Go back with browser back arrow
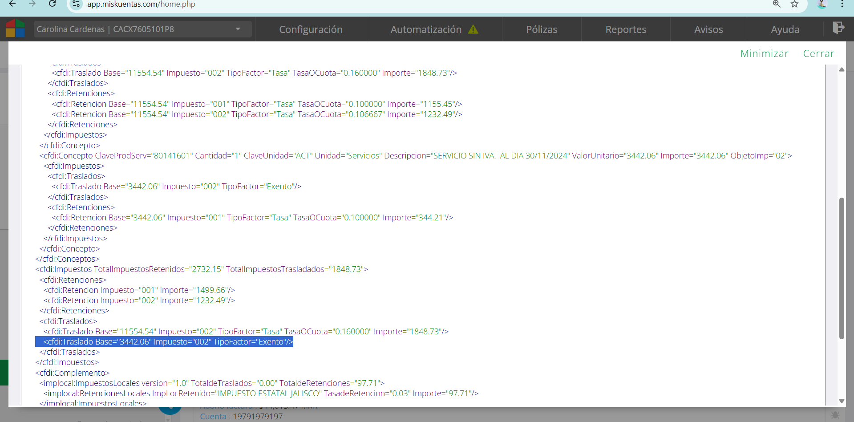 [12, 4]
